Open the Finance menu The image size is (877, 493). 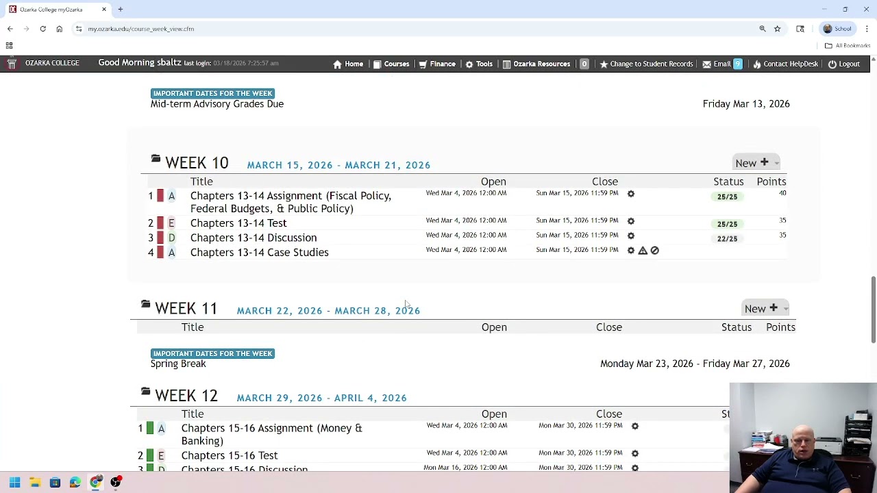[437, 64]
